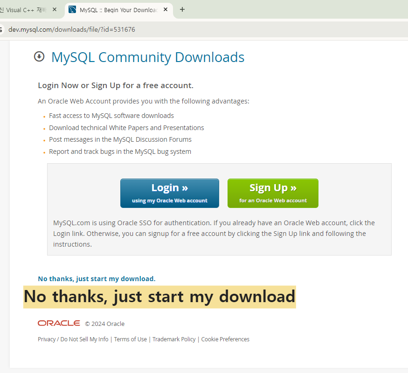The width and height of the screenshot is (408, 373).
Task: Click the MySQL dolphin favicon on tab
Action: point(72,10)
